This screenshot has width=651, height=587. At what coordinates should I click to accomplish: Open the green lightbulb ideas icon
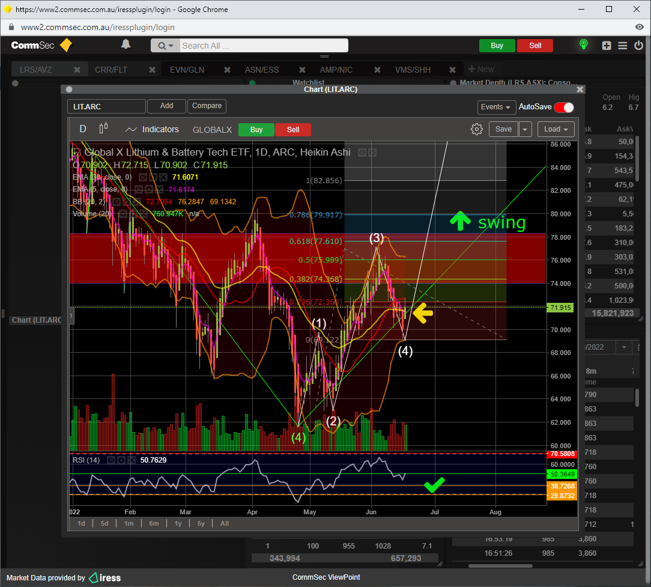coord(583,44)
